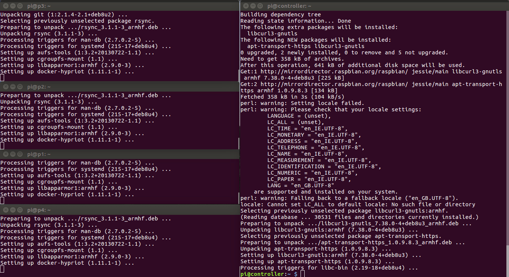Click the pi@controller:~ $ shell prompt
The width and height of the screenshot is (509, 277).
coord(269,274)
